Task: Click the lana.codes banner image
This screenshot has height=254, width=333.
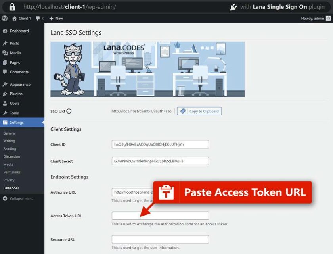Action: pyautogui.click(x=147, y=69)
